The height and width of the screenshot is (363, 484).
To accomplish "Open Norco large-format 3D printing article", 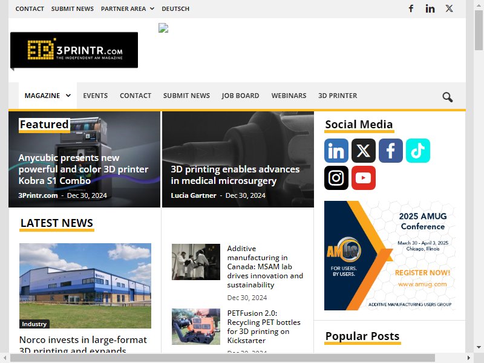I will (83, 345).
